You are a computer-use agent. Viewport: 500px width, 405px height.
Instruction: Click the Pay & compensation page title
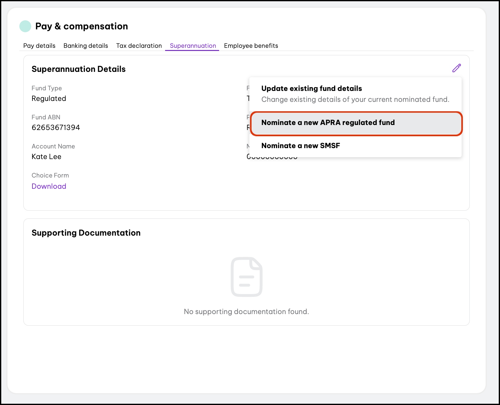click(x=81, y=26)
